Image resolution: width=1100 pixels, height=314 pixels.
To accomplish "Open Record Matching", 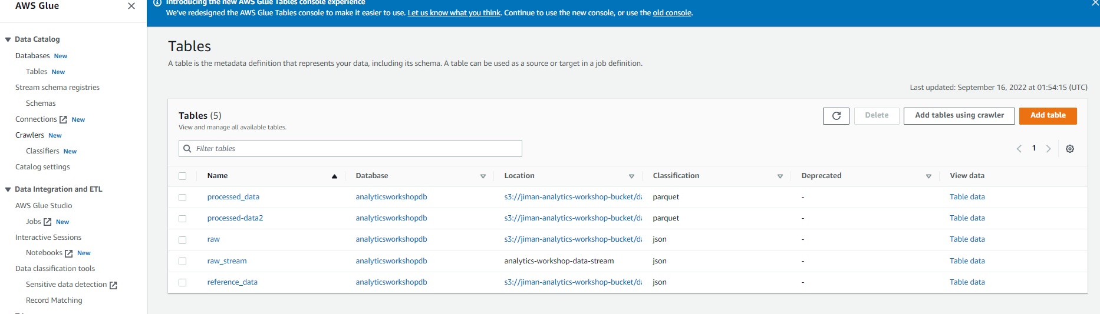I will tap(54, 300).
